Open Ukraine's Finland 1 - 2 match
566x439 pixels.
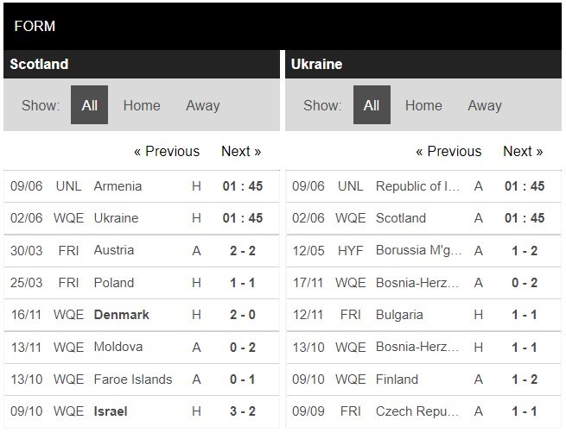coord(397,379)
